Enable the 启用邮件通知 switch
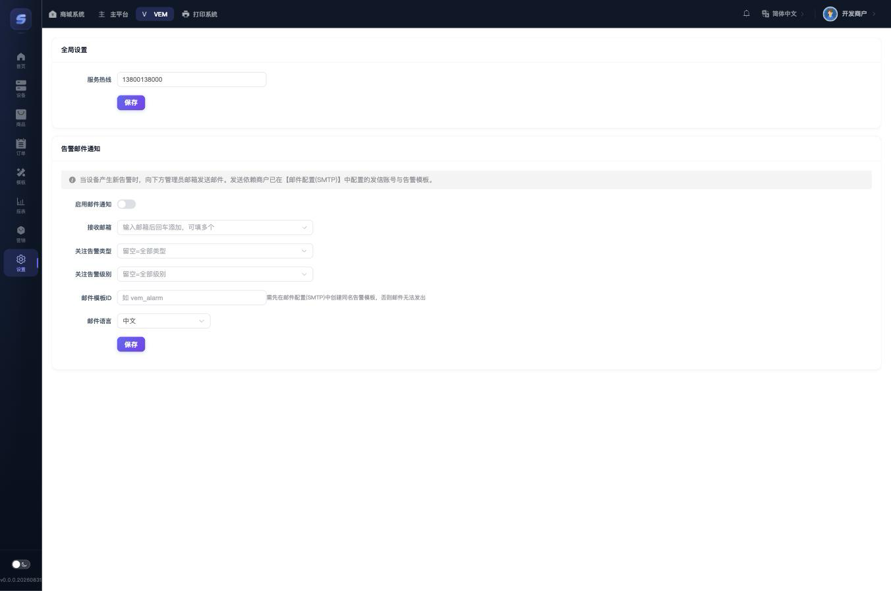891x591 pixels. (127, 204)
